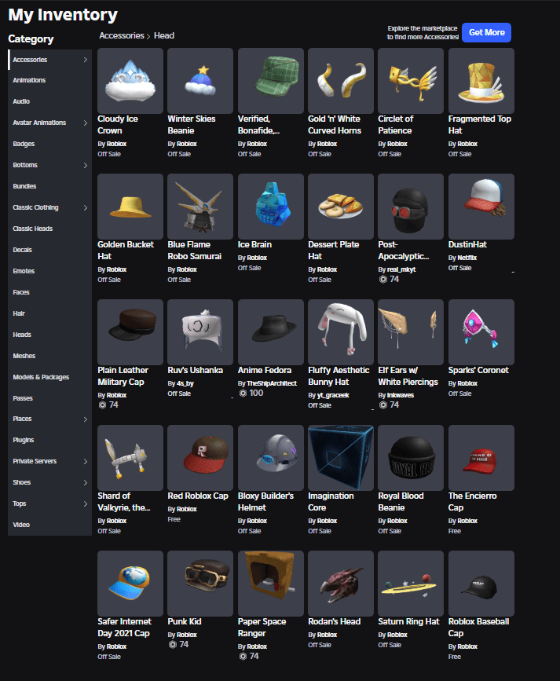This screenshot has width=560, height=681.
Task: Expand the Accessories category chevron
Action: (x=86, y=60)
